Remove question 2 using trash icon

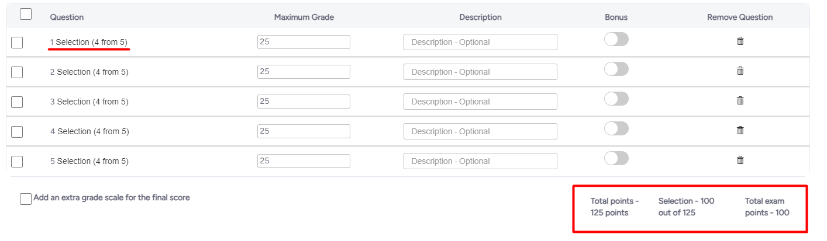coord(740,71)
